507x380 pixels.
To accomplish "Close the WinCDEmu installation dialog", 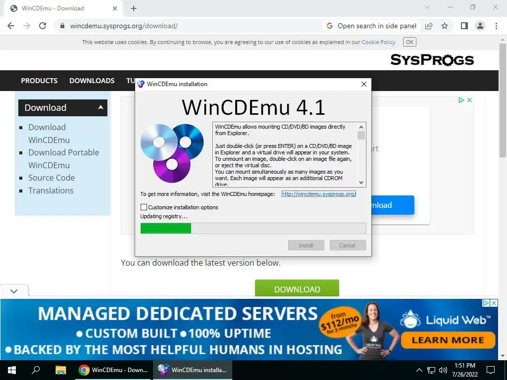I will [364, 84].
